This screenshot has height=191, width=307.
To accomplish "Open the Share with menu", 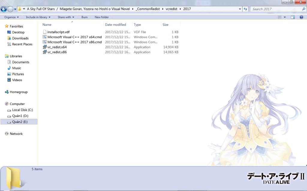I will 66,17.
